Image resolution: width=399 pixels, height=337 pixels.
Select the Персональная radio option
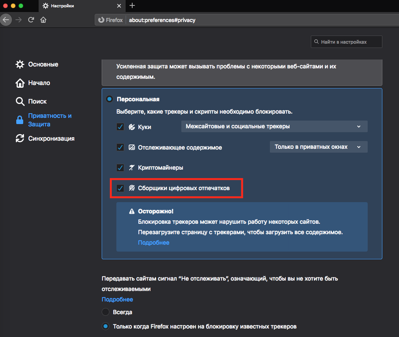(x=109, y=99)
